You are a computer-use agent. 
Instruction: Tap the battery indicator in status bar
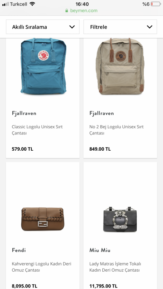click(156, 4)
